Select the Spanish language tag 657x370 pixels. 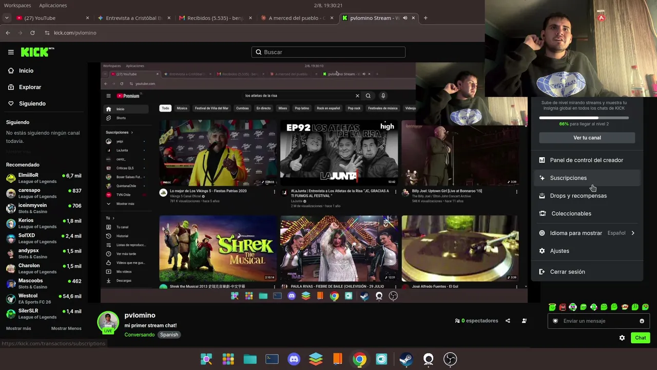click(x=169, y=335)
